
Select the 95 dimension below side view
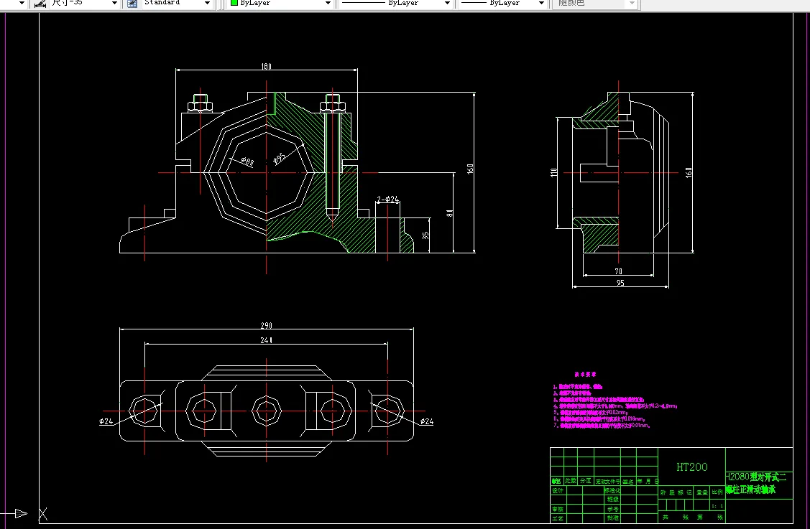click(x=620, y=284)
